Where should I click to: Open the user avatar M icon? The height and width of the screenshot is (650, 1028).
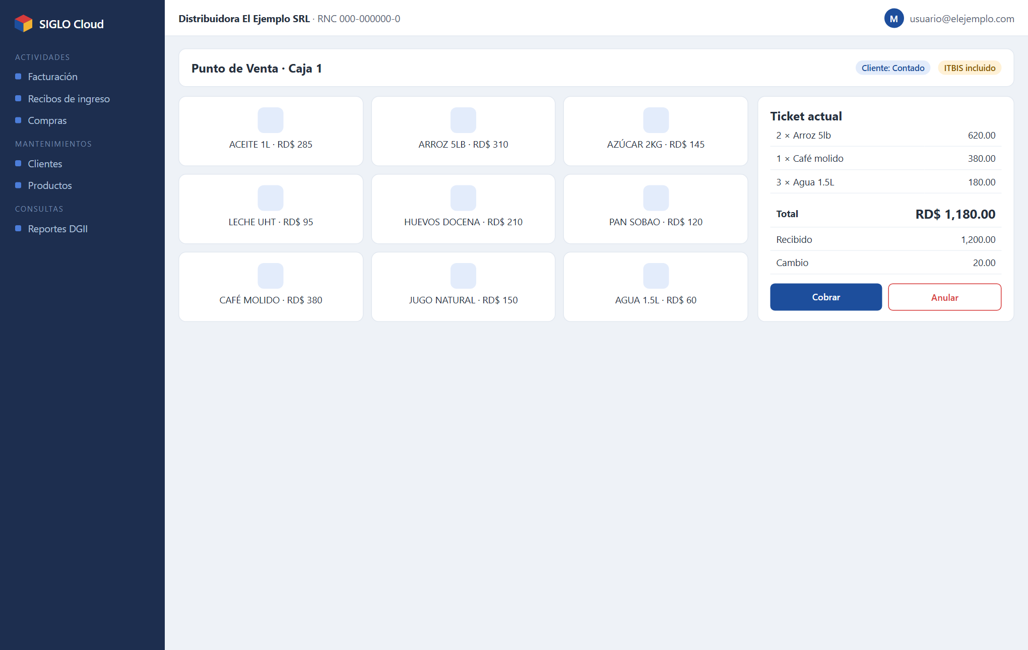tap(893, 19)
